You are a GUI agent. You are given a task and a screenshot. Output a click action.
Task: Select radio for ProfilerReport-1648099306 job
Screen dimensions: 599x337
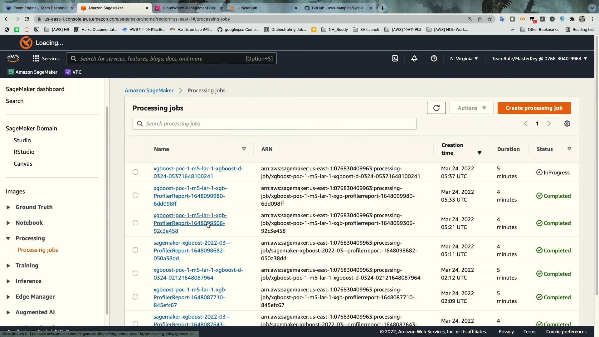click(135, 223)
